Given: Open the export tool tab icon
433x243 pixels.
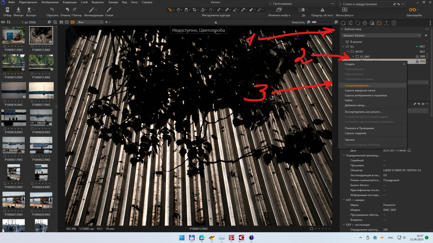Looking at the screenshot, I should [x=386, y=23].
